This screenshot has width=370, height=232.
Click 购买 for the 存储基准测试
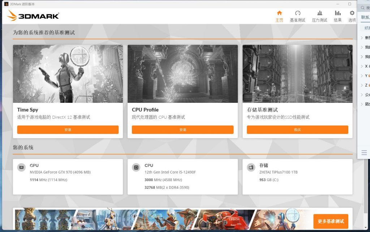click(297, 130)
